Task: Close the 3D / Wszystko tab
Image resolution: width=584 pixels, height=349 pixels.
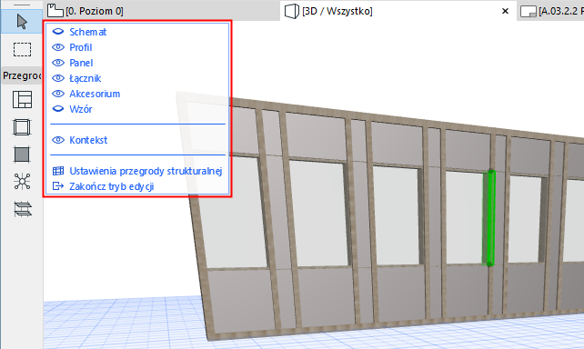Action: tap(505, 11)
